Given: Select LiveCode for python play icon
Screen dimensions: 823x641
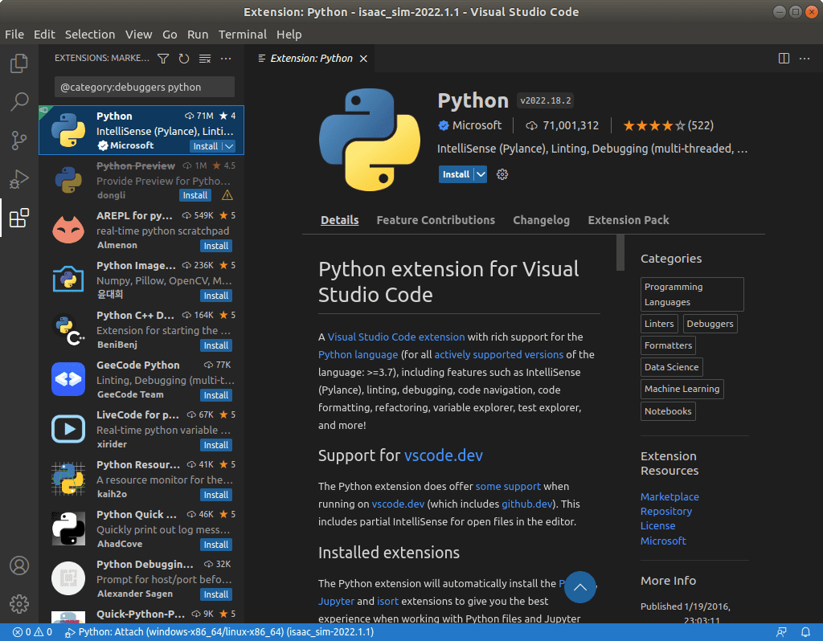Looking at the screenshot, I should coord(68,429).
